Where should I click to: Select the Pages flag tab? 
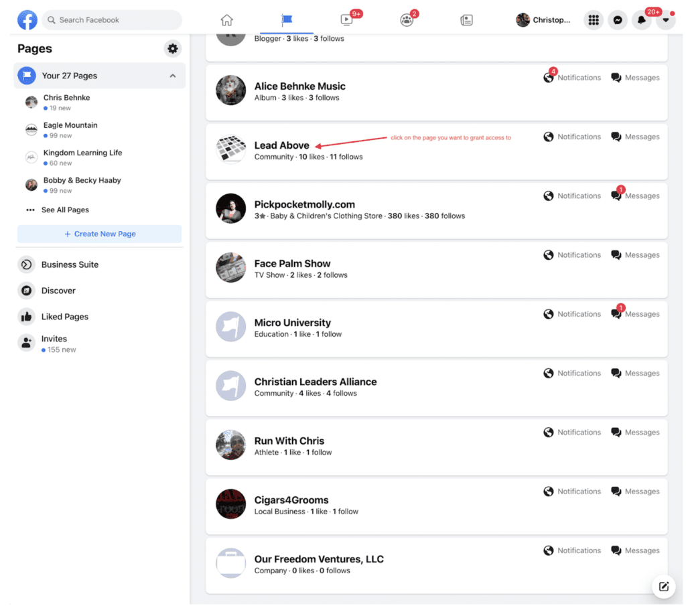coord(287,19)
